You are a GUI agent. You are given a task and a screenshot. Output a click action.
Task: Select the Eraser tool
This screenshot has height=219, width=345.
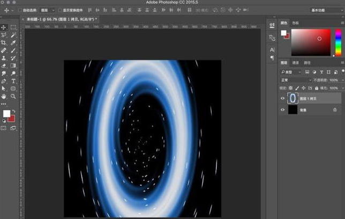click(4, 65)
